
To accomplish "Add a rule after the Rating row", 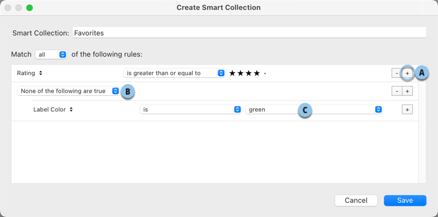I will (407, 73).
